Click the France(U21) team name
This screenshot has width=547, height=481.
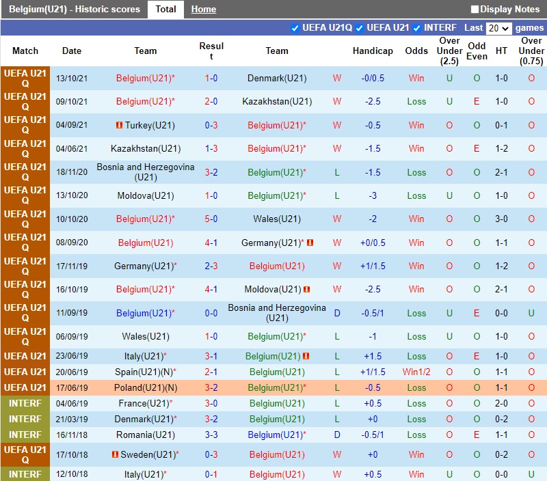[144, 403]
